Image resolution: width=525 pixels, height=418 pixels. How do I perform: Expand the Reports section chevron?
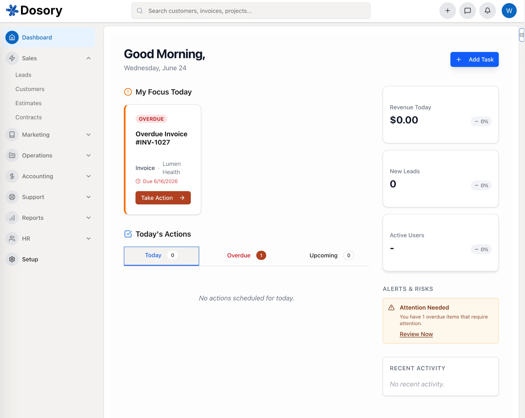88,218
